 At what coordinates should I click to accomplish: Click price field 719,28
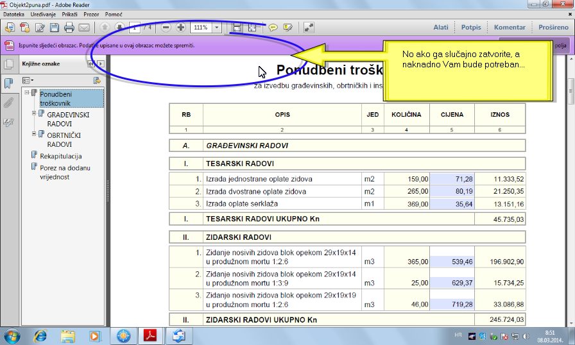coord(452,304)
